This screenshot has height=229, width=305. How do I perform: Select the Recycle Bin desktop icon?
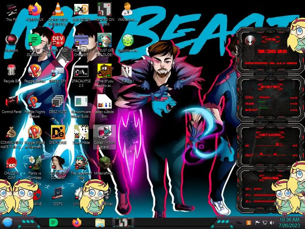(12, 74)
